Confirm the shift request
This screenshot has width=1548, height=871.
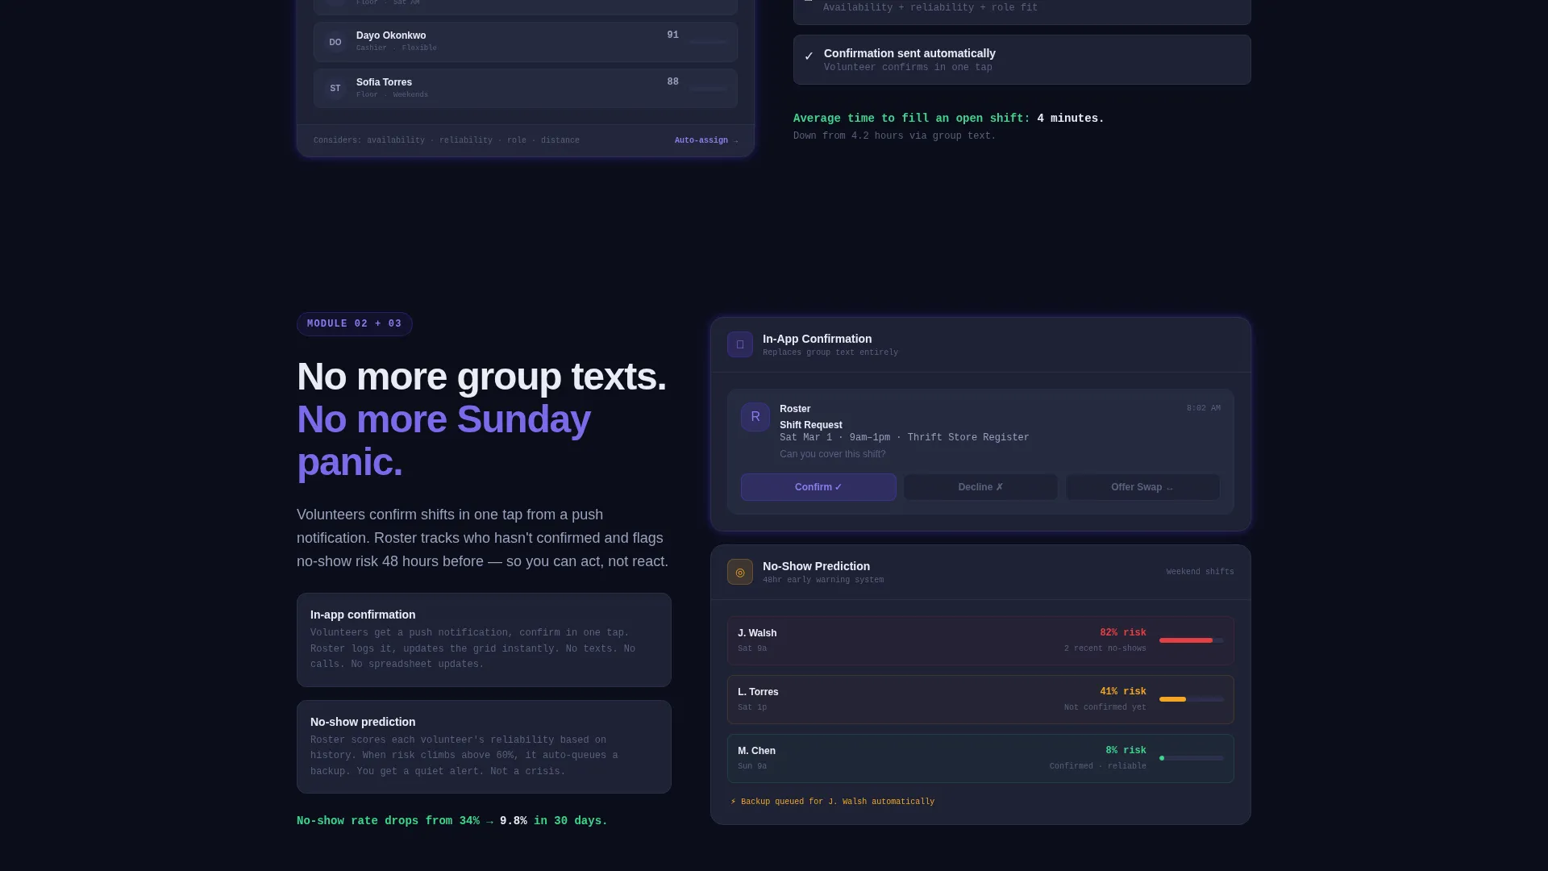point(818,487)
